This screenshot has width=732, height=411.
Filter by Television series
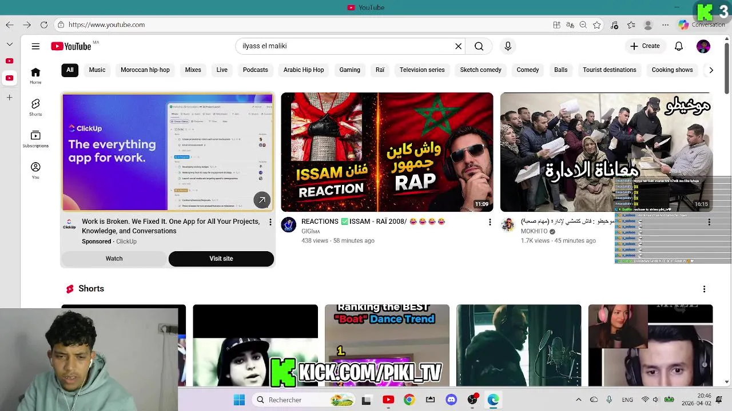(x=422, y=70)
